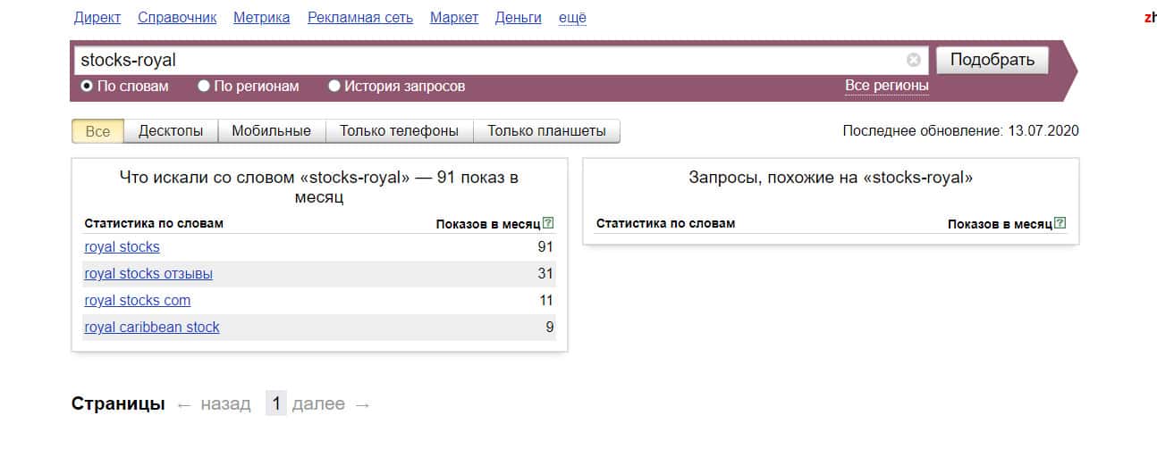Open the 'Метрика' link in top navigation
This screenshot has width=1157, height=457.
261,18
